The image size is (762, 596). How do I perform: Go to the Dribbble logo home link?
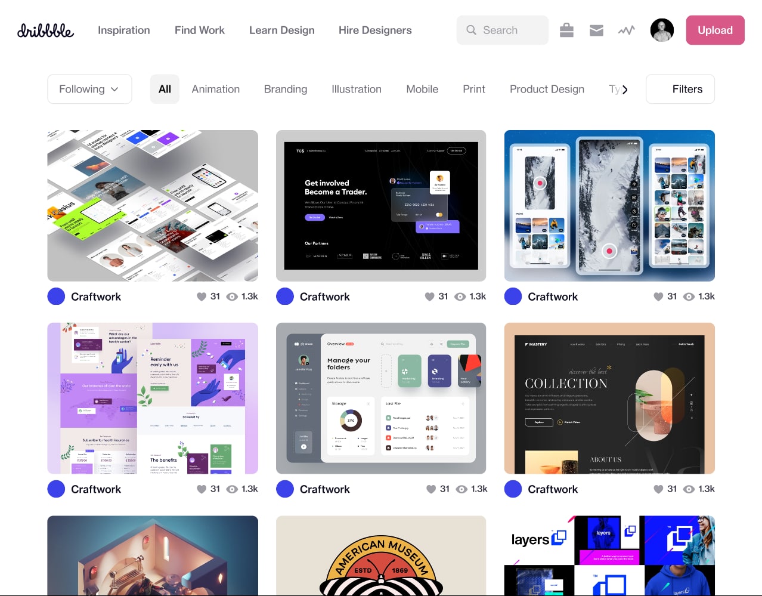[45, 30]
